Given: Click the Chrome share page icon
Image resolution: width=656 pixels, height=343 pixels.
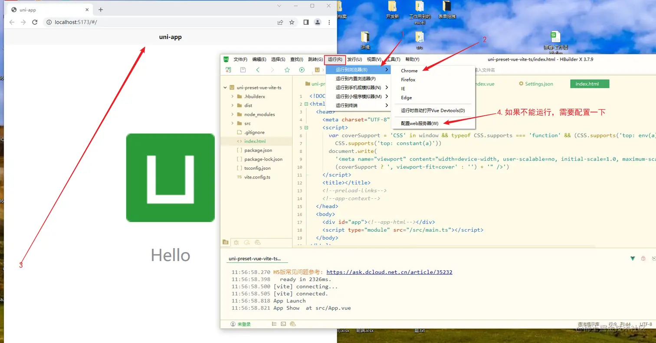Looking at the screenshot, I should 280,22.
